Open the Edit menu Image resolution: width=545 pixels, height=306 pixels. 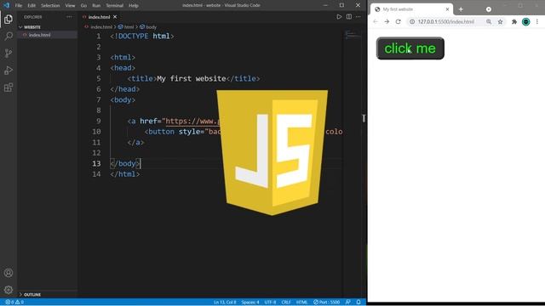32,6
